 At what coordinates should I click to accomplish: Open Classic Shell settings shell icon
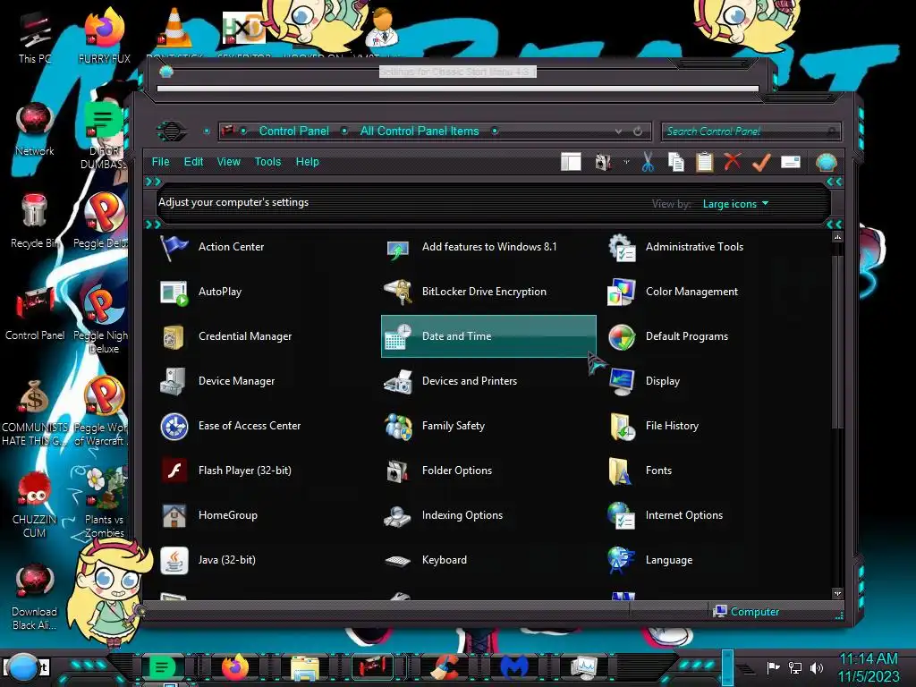(x=826, y=162)
